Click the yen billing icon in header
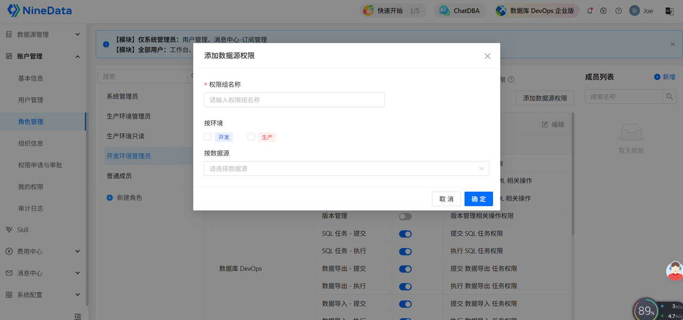This screenshot has height=320, width=683. pyautogui.click(x=603, y=11)
